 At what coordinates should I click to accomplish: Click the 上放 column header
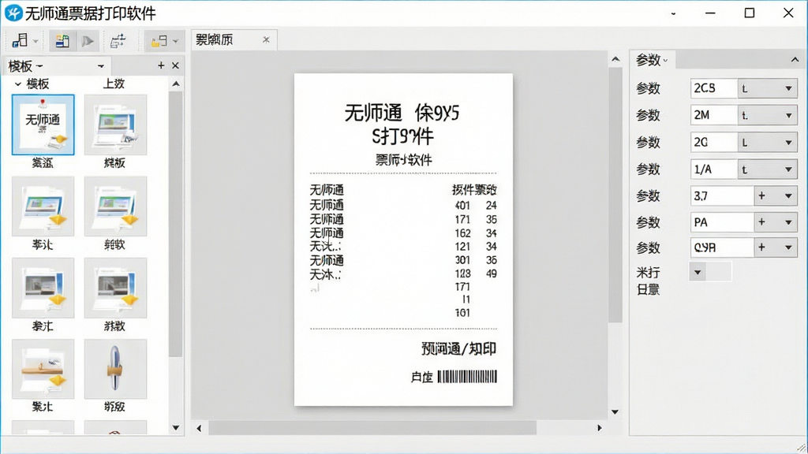(114, 84)
